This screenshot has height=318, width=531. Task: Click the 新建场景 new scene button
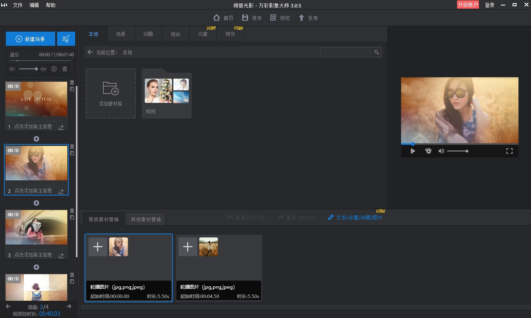pyautogui.click(x=31, y=39)
